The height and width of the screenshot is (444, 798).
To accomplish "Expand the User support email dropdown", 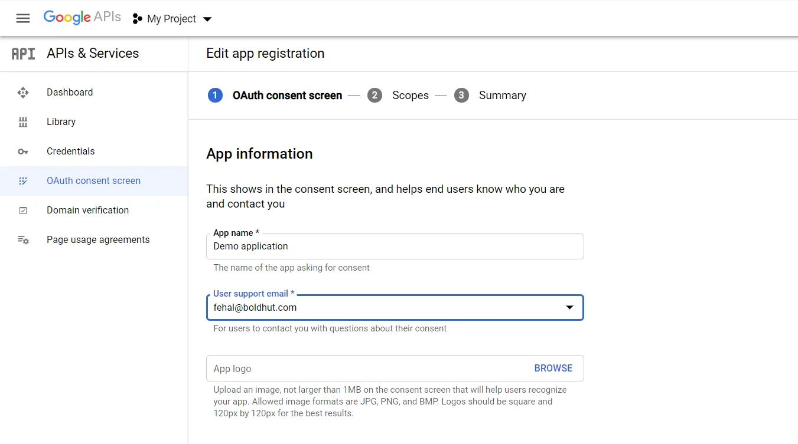I will [x=569, y=307].
